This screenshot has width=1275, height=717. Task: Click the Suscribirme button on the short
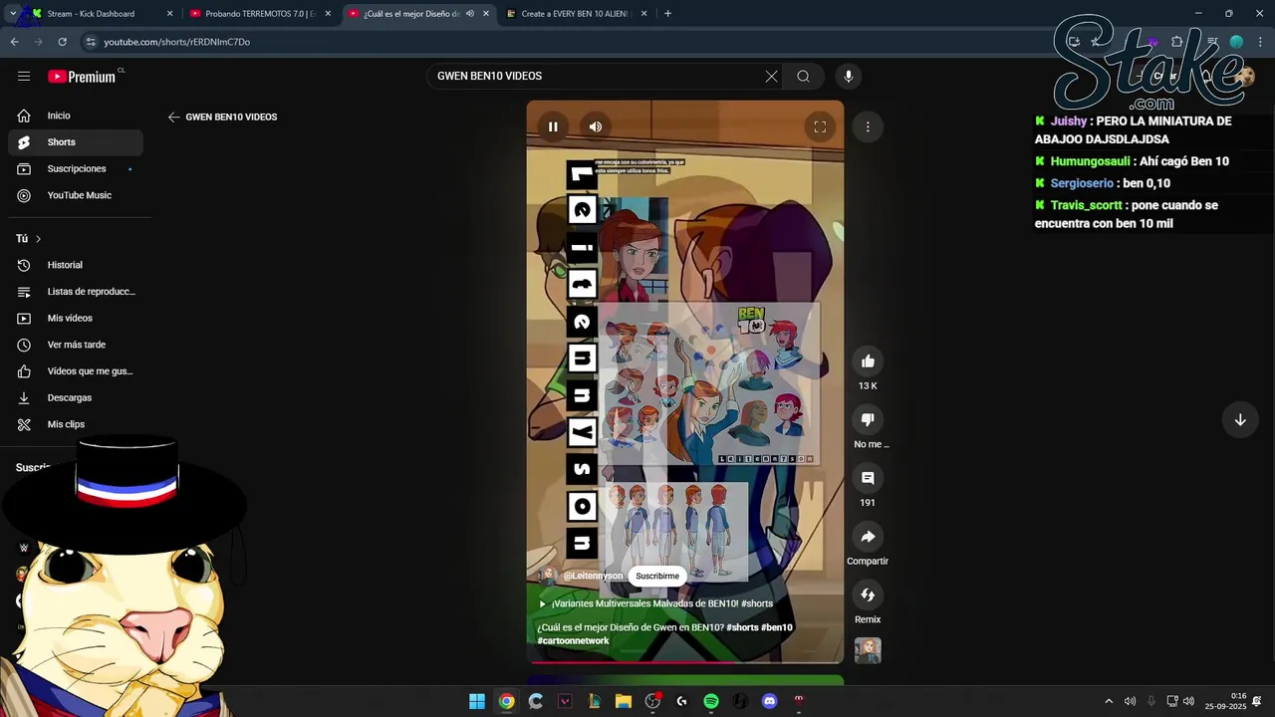click(x=657, y=576)
